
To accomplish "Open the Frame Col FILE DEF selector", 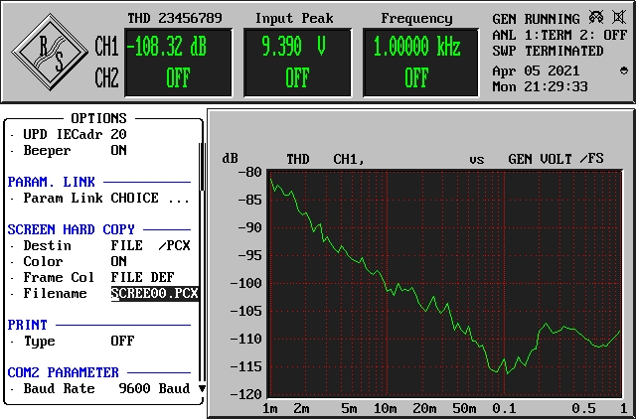I will pos(142,277).
